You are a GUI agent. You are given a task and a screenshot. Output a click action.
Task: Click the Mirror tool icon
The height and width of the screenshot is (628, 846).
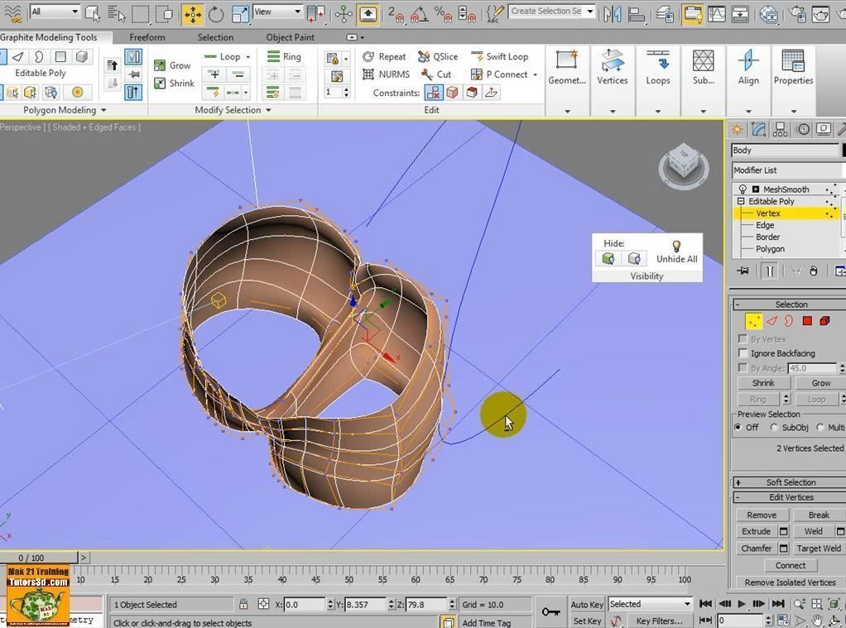[x=613, y=13]
